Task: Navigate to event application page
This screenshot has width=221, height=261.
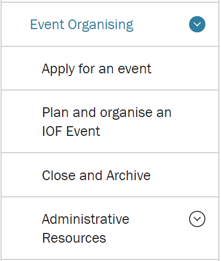Action: coord(97,69)
